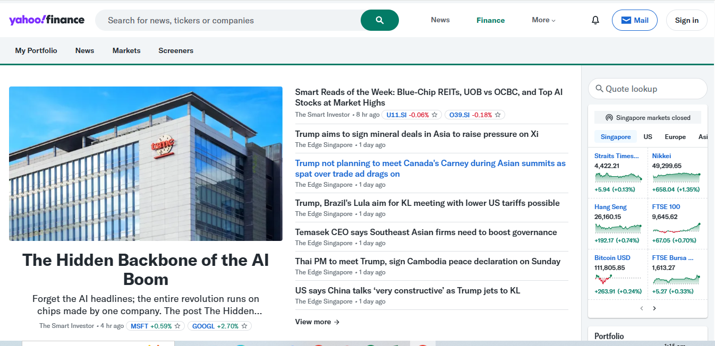Add U11.SI to watchlist via star
Screen dimensions: 715x346
tap(435, 115)
